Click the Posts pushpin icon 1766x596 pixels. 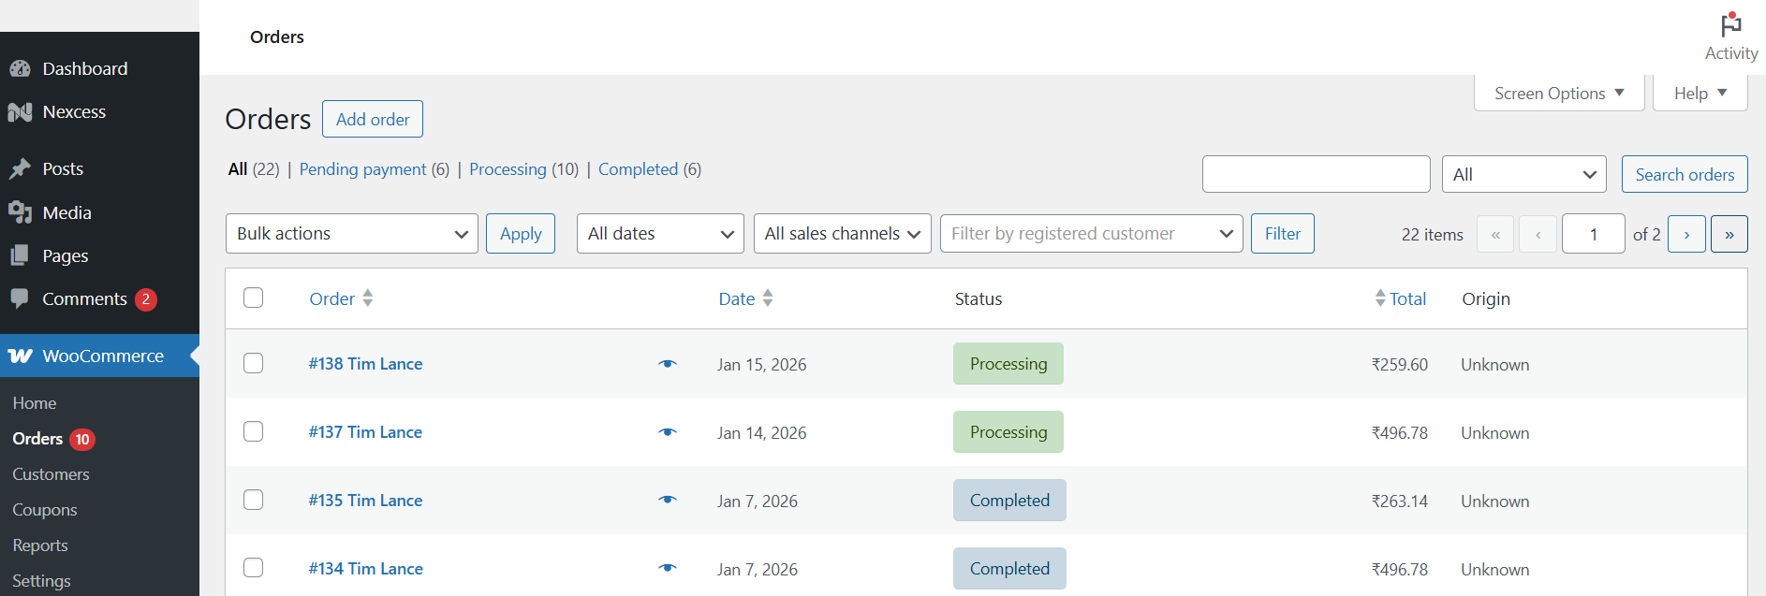tap(20, 169)
